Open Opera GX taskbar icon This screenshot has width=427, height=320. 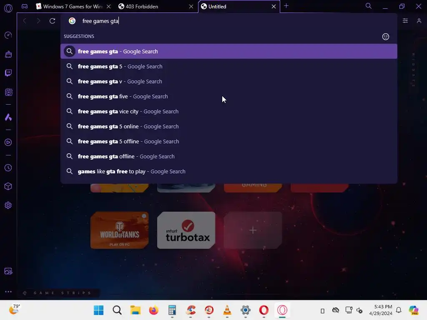(x=282, y=310)
